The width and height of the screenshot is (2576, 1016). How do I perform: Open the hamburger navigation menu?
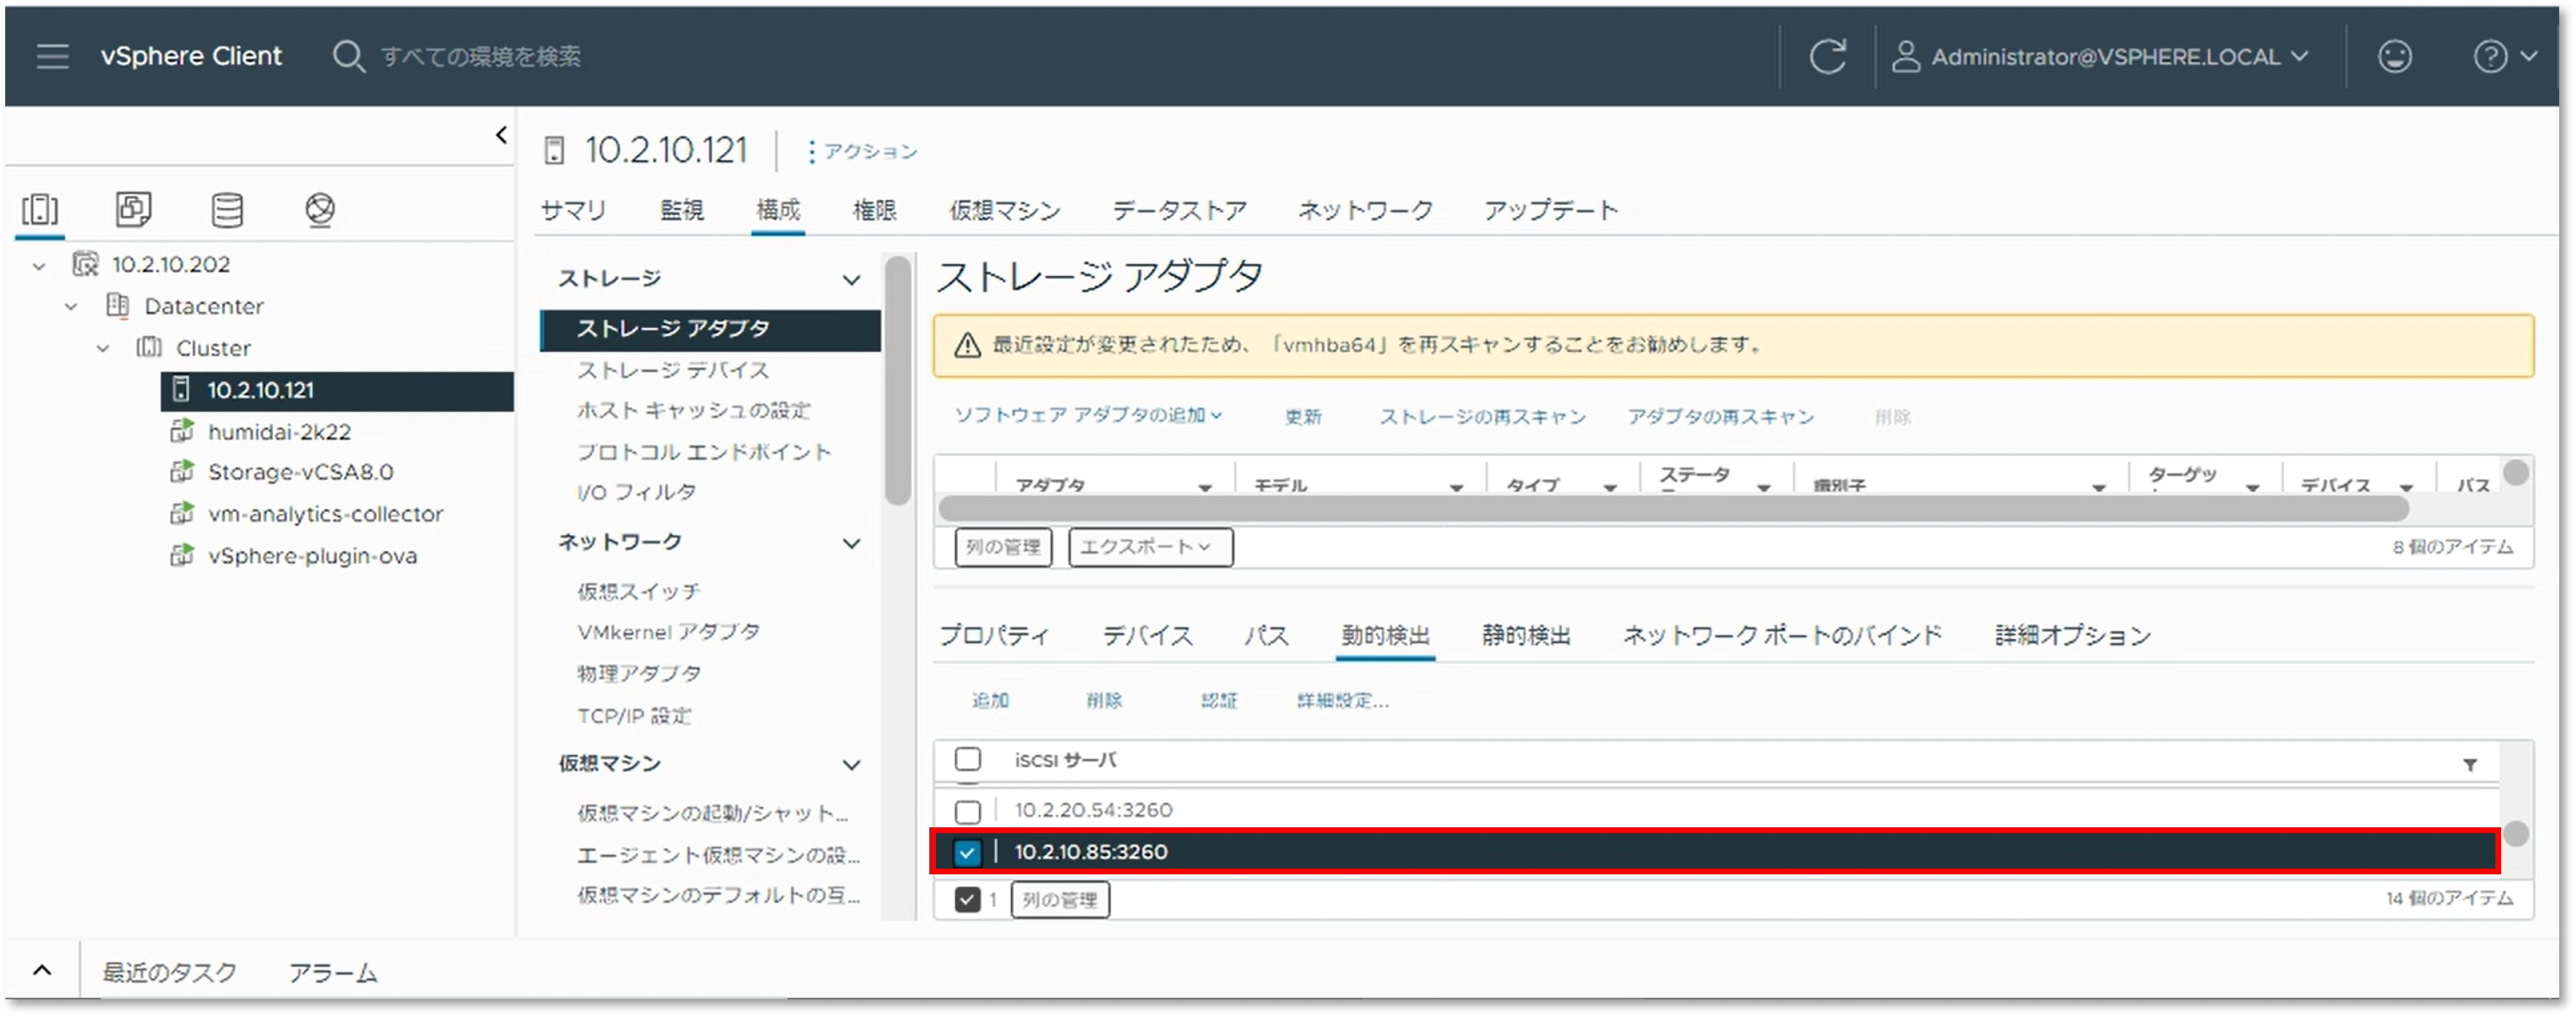click(52, 56)
